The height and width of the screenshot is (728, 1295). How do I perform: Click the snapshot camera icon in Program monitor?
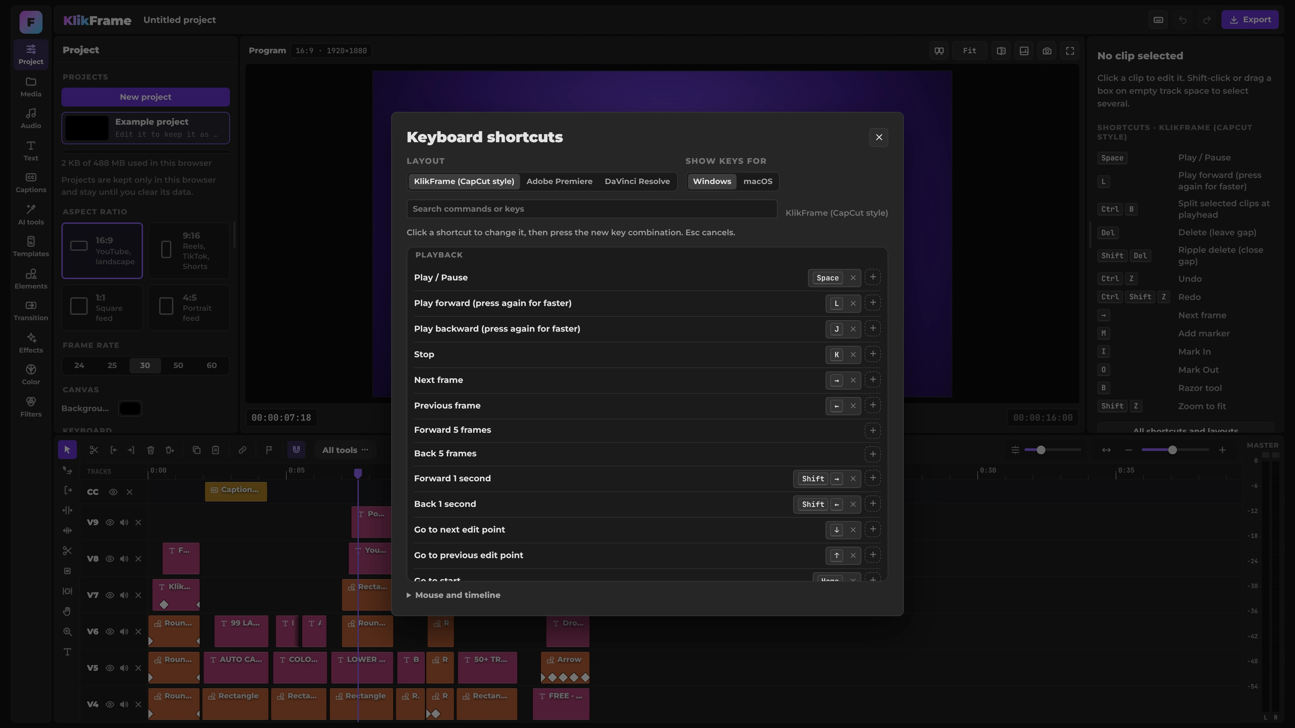click(1047, 51)
